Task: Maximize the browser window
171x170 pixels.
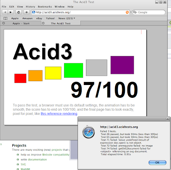Action: pos(161,2)
